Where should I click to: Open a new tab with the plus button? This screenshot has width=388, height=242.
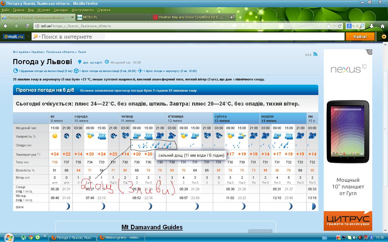click(x=232, y=17)
